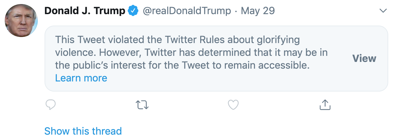Reveal the hidden tweet with View
395x140 pixels.
point(364,59)
